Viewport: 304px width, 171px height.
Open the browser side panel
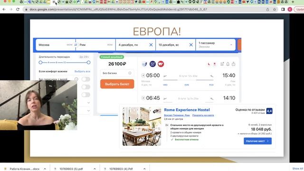point(283,9)
